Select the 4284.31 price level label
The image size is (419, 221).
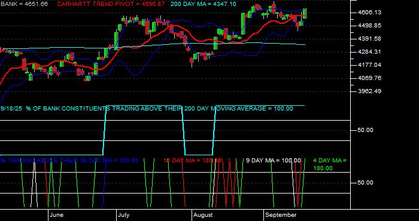tap(369, 52)
